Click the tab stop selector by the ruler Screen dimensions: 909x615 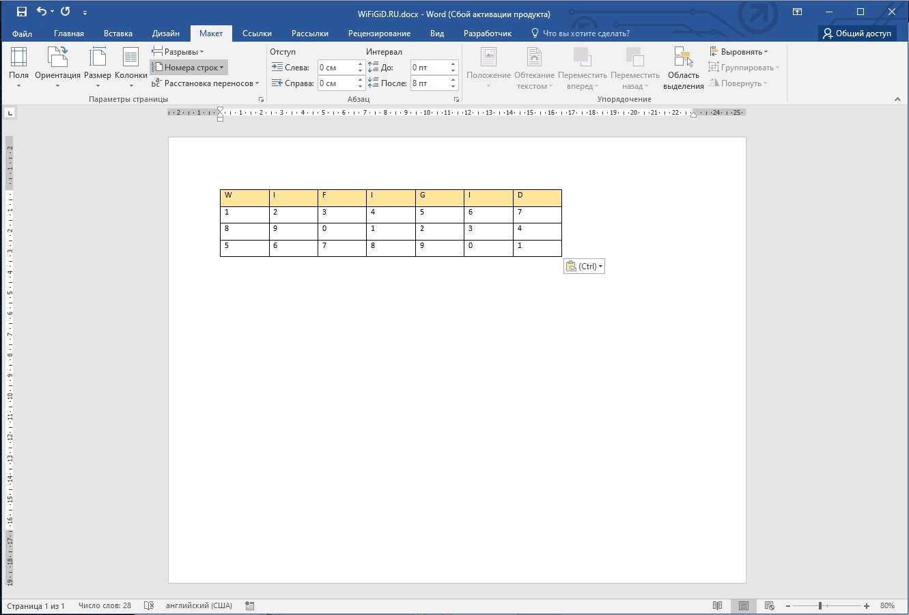tap(10, 113)
